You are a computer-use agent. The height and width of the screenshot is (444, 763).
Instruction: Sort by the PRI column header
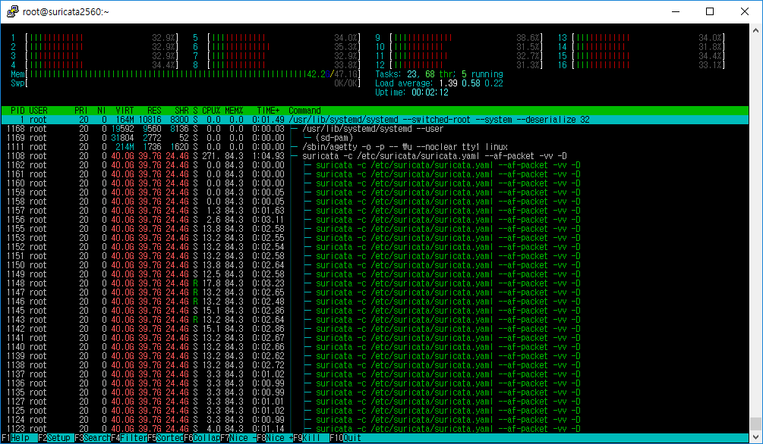pos(81,111)
